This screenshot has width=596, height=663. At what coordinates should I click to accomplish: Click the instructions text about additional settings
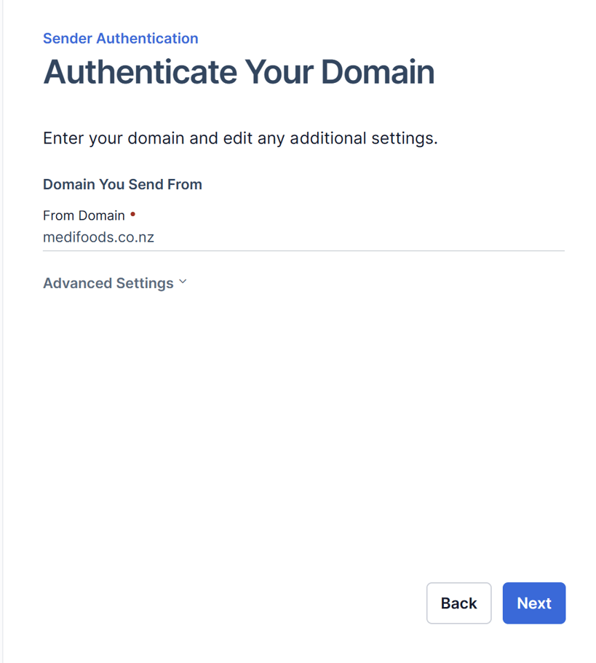240,138
